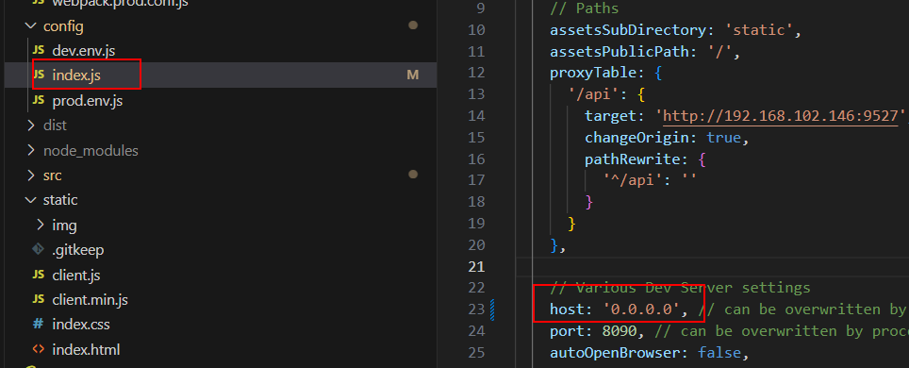
Task: Click the CSS hash icon of index.css
Action: (39, 324)
